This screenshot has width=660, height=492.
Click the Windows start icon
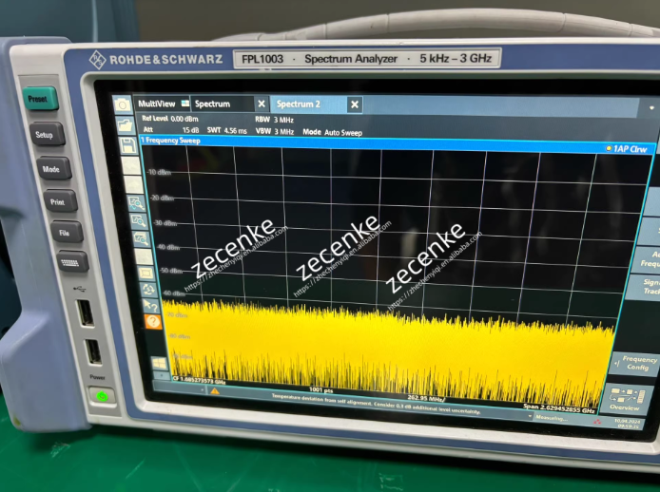pos(159,364)
